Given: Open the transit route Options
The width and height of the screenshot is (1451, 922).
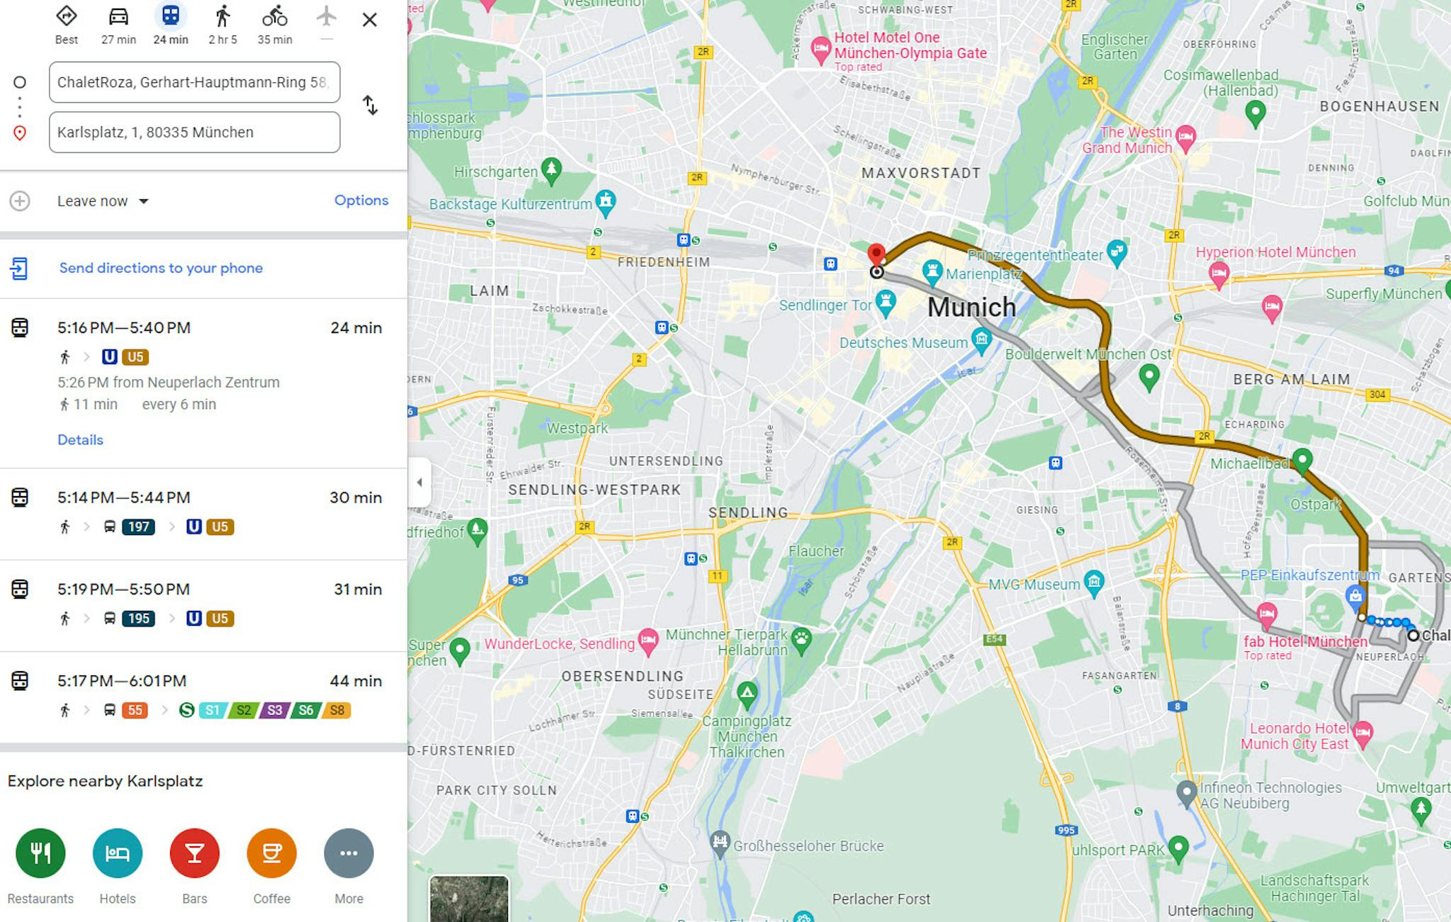Looking at the screenshot, I should point(361,201).
